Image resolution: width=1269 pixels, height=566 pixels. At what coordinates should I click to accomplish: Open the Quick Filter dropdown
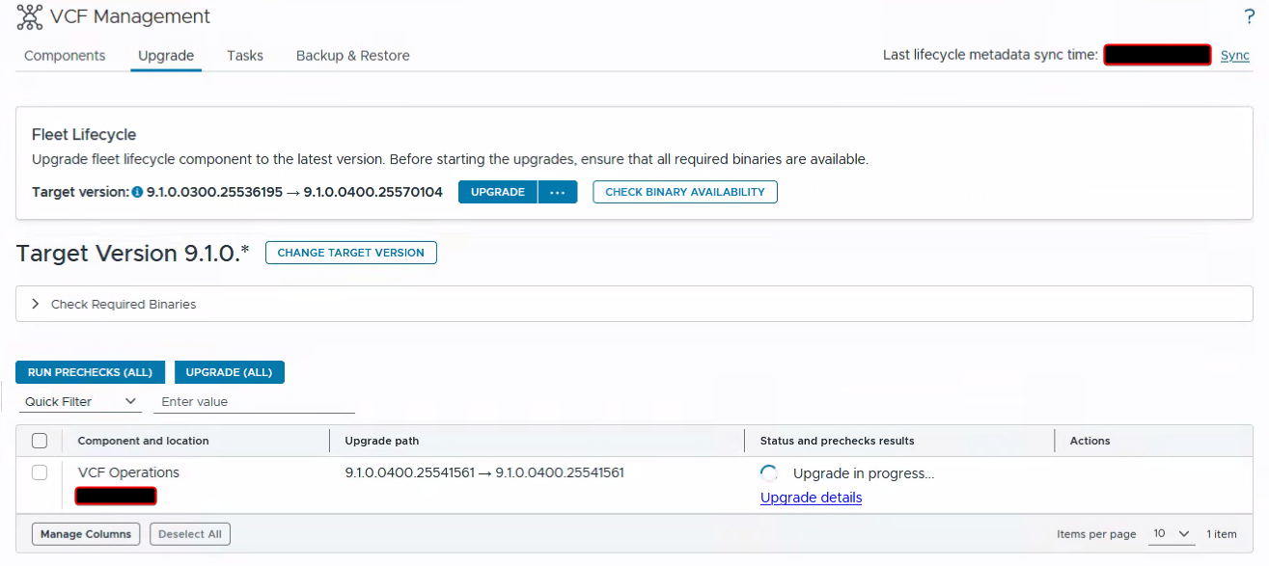pyautogui.click(x=80, y=402)
